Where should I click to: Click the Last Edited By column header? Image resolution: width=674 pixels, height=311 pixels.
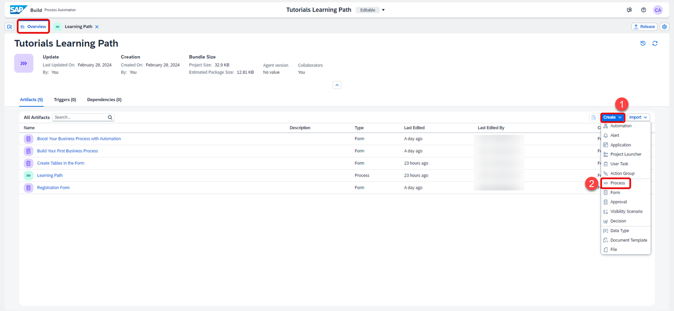(491, 128)
